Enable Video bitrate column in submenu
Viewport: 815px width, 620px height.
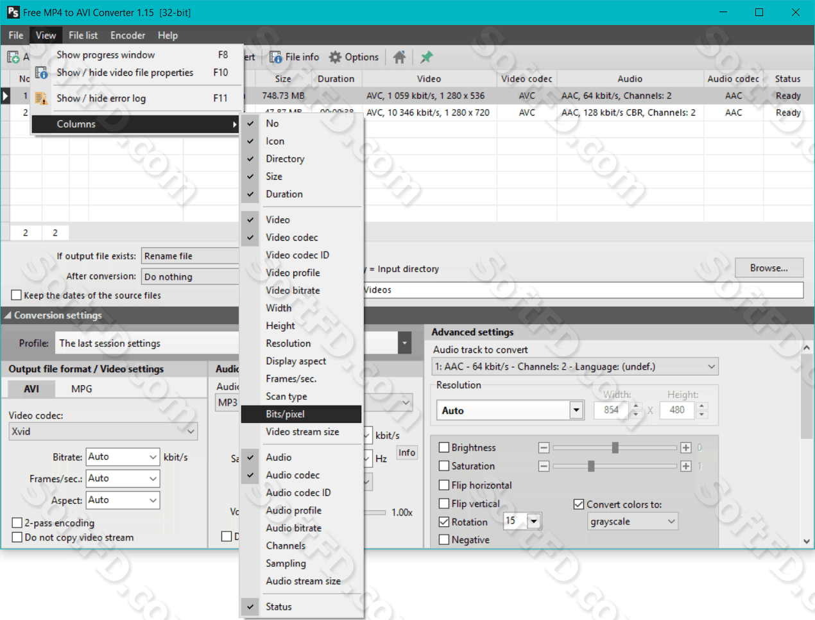tap(302, 290)
